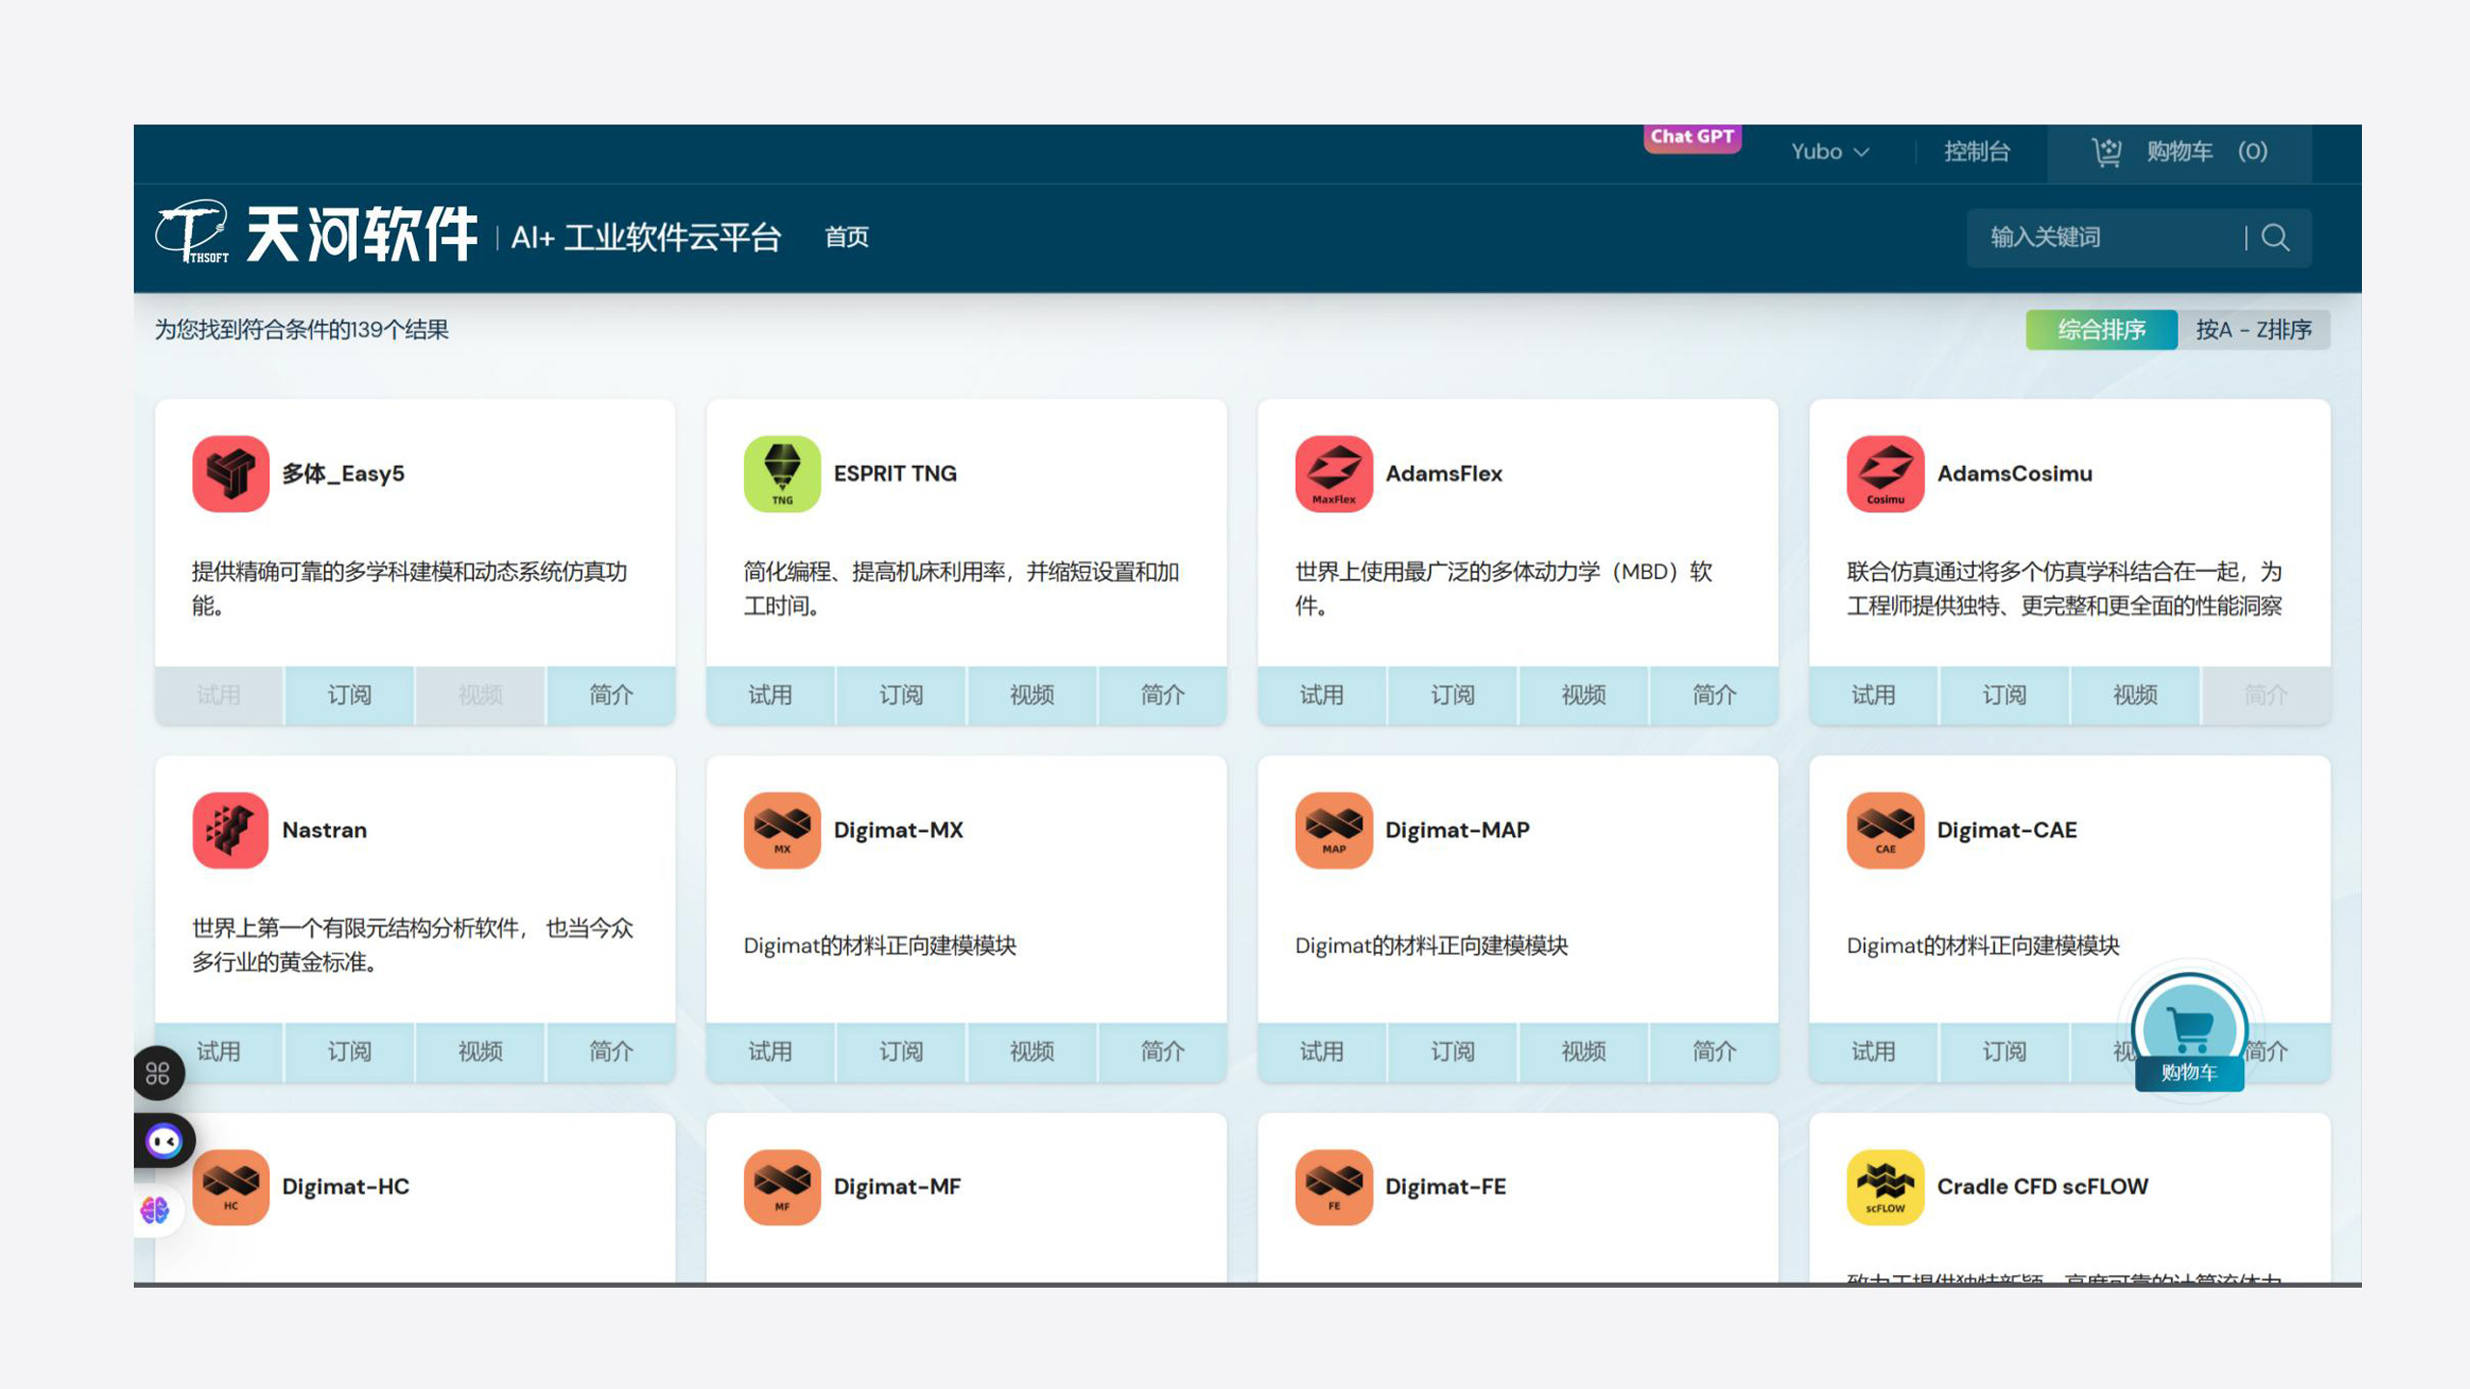2470x1389 pixels.
Task: Click 视频 on the ESPRIT TNG card
Action: [x=1031, y=694]
